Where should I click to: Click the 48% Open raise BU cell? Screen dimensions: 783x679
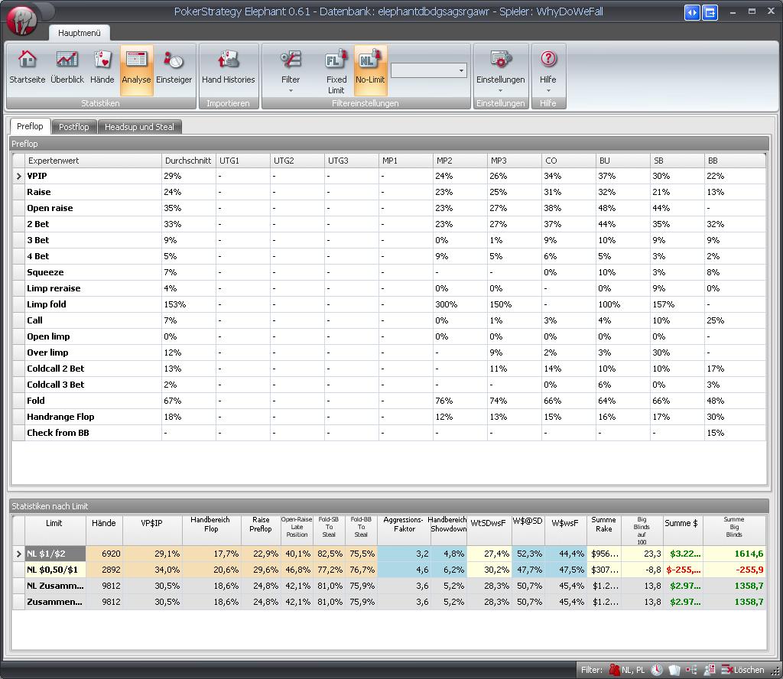click(622, 208)
